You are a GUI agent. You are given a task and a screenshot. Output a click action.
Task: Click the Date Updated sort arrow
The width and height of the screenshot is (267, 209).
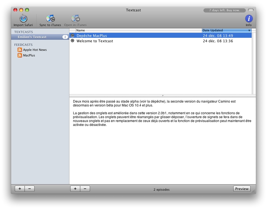tap(249, 31)
